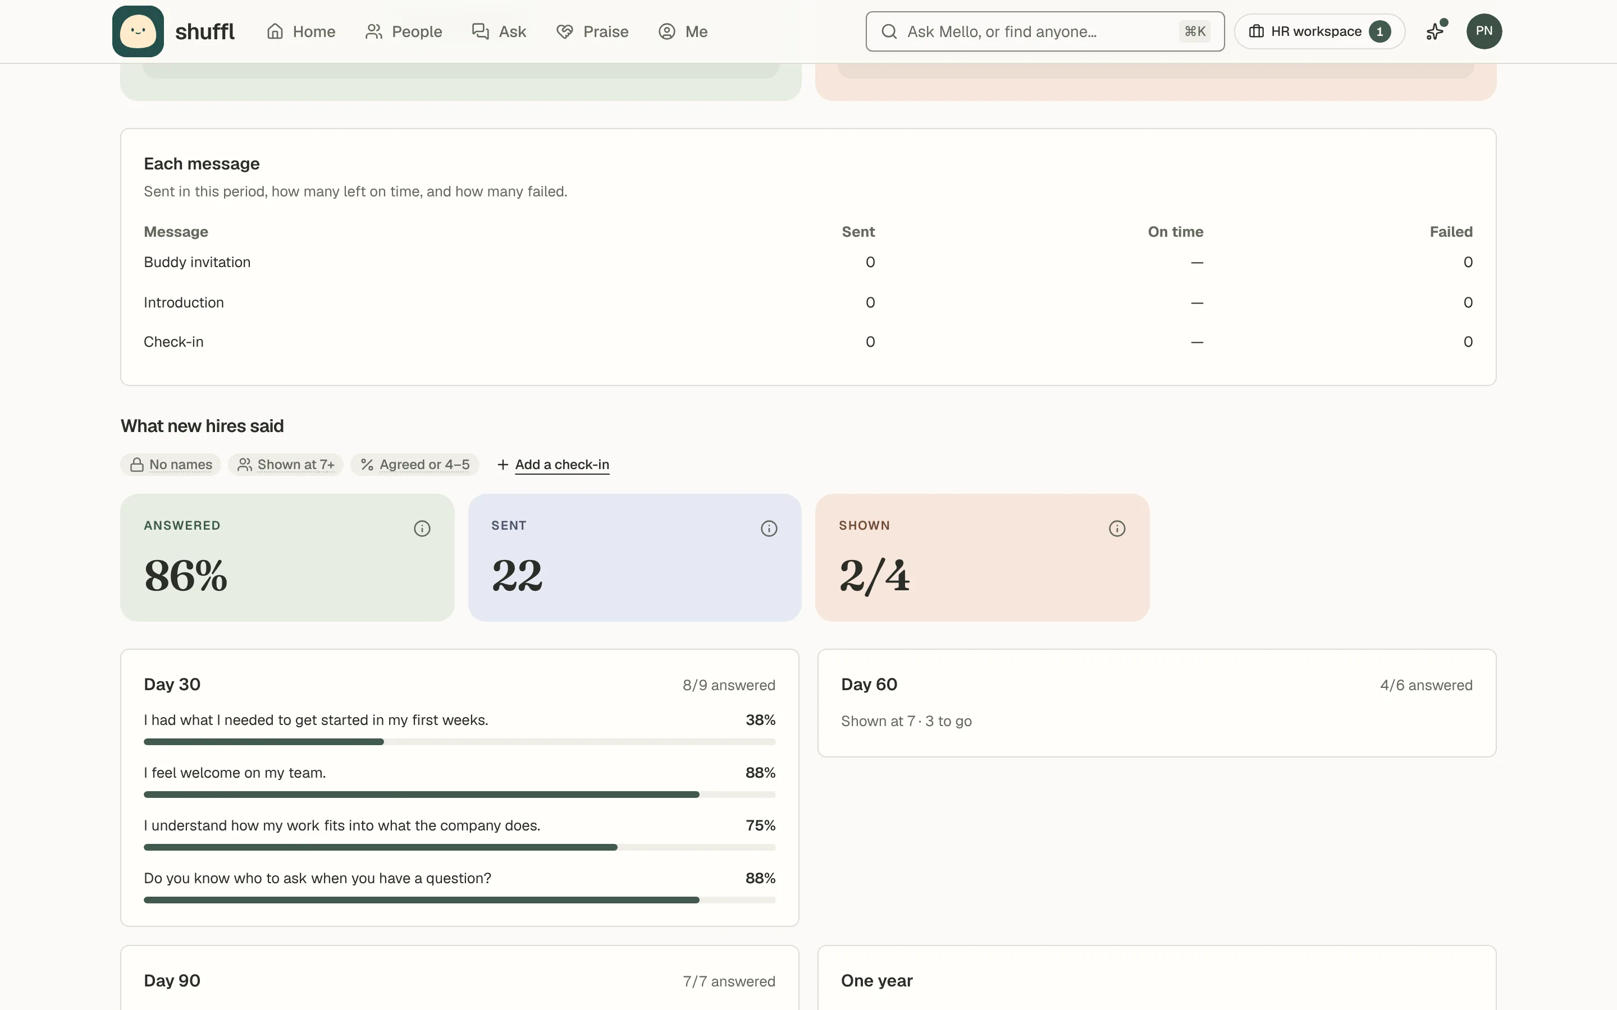Click the '8/9 answered' text on Day 30
Viewport: 1617px width, 1010px height.
(x=729, y=685)
